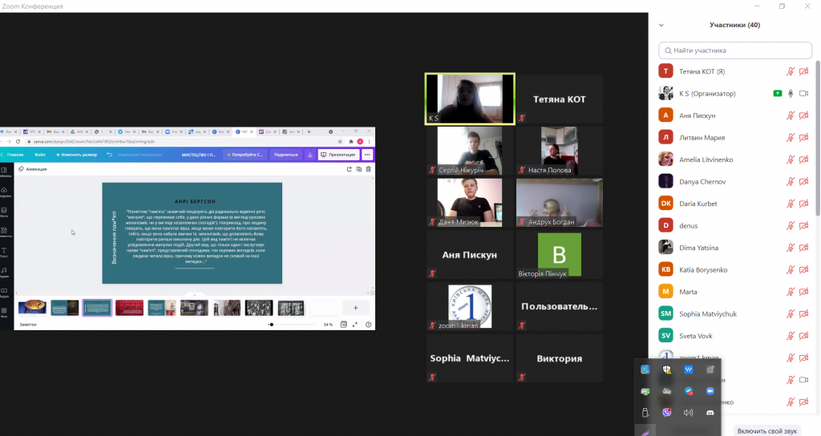821x436 pixels.
Task: Select Настя Попова video tile
Action: 559,151
